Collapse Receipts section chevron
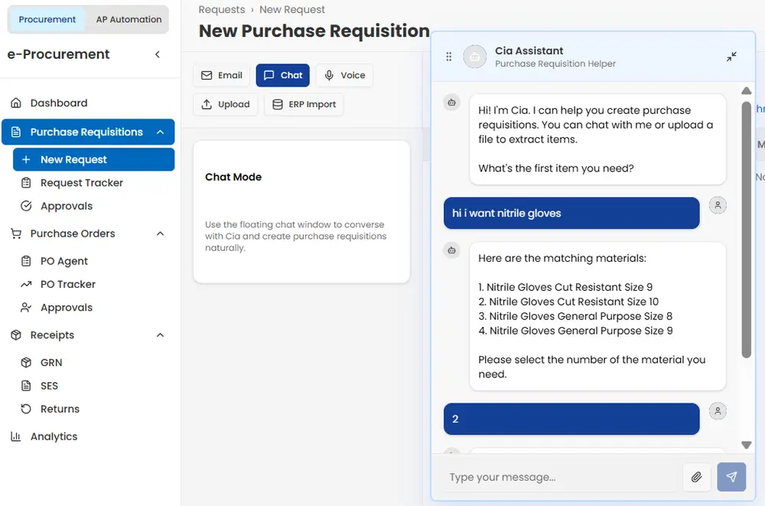 pos(160,335)
